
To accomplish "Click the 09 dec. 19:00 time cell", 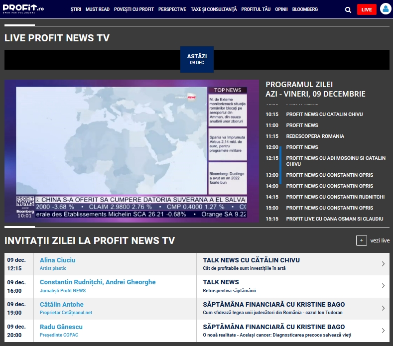I will pyautogui.click(x=19, y=309).
